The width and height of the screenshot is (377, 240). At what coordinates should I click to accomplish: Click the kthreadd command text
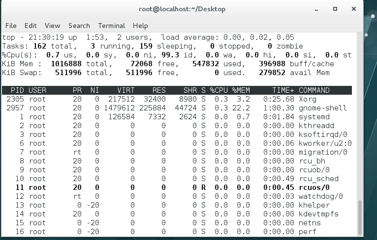[316, 126]
